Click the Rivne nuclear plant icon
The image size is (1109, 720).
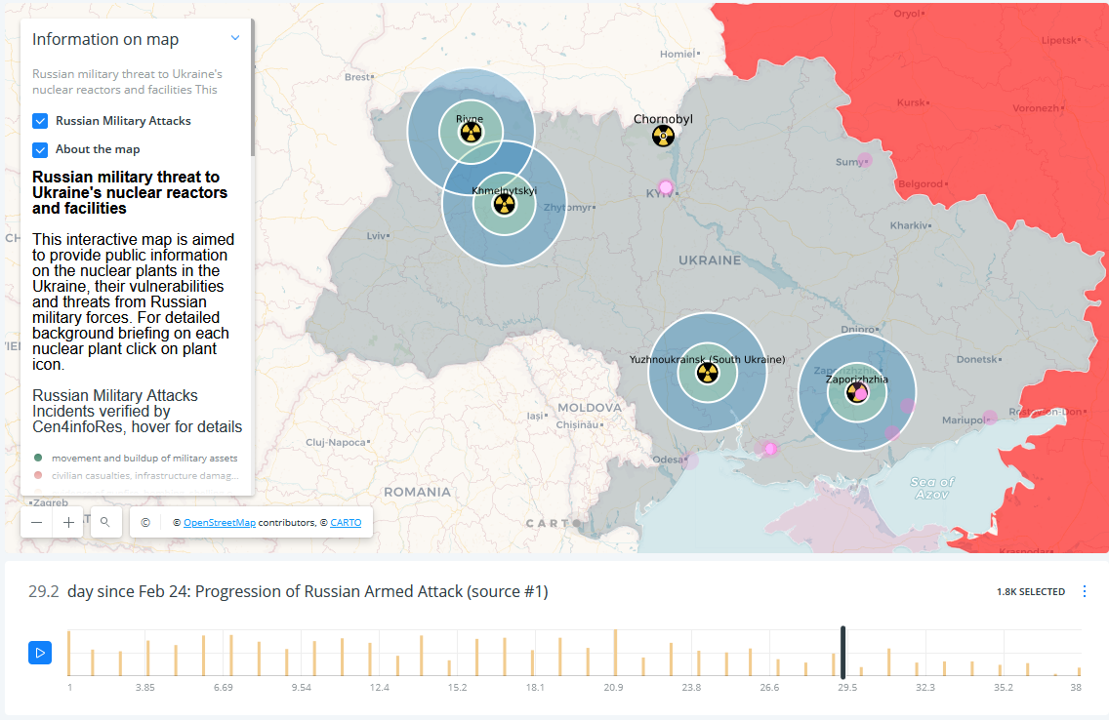[x=471, y=132]
